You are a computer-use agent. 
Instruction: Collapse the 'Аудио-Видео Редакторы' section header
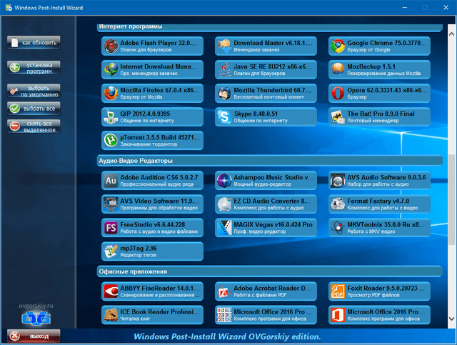pos(270,161)
